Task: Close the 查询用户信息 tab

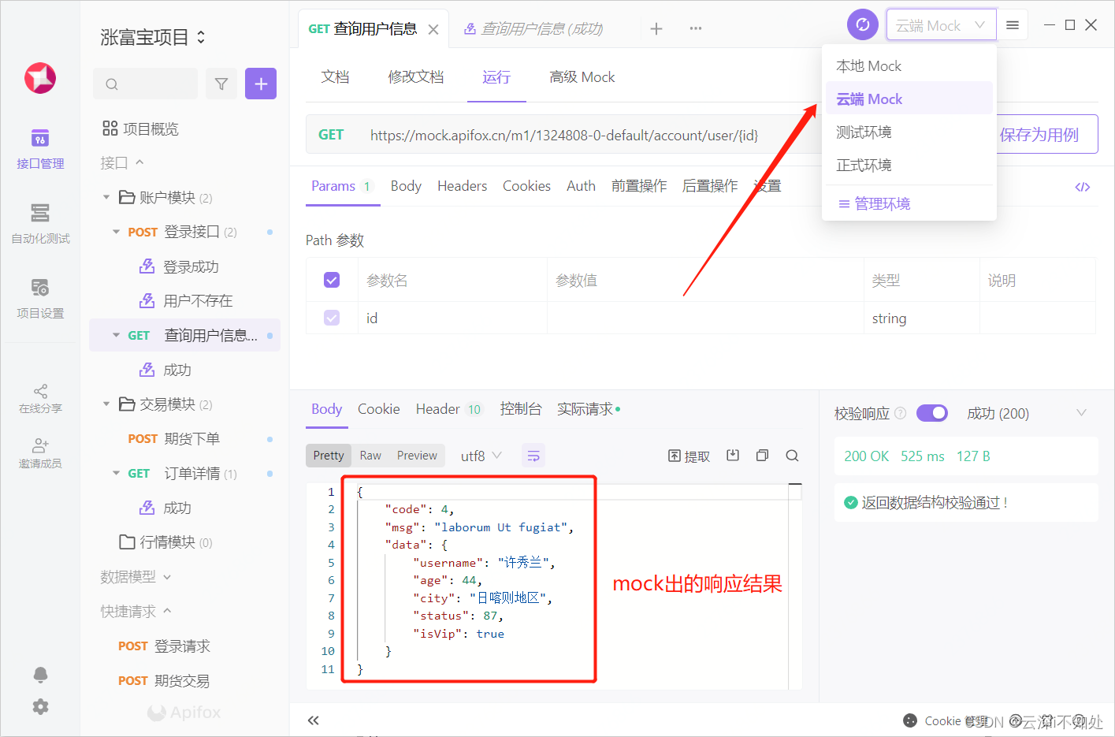Action: coord(433,29)
